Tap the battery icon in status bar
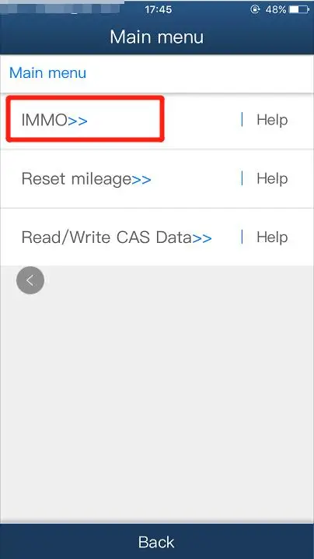This screenshot has height=559, width=314. click(299, 9)
